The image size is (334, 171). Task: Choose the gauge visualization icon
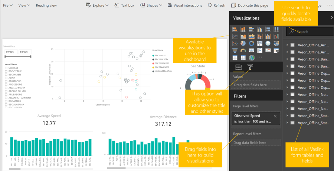[x=243, y=50]
